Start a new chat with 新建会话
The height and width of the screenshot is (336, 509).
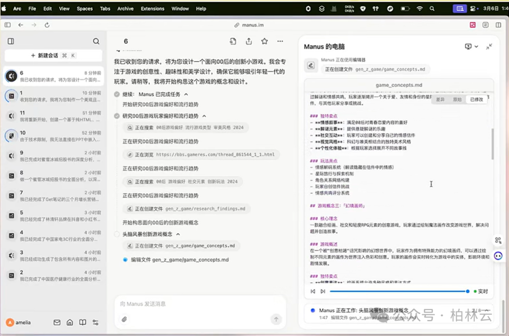click(53, 56)
